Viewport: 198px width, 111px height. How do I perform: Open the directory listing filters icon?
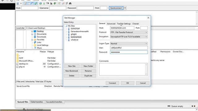[x=59, y=3]
